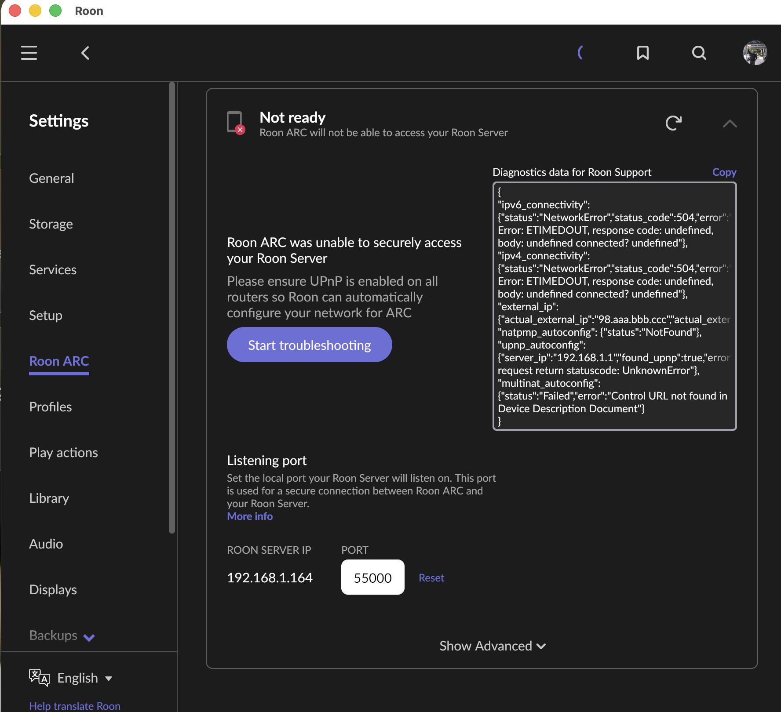
Task: Open the hamburger navigation menu
Action: (29, 53)
